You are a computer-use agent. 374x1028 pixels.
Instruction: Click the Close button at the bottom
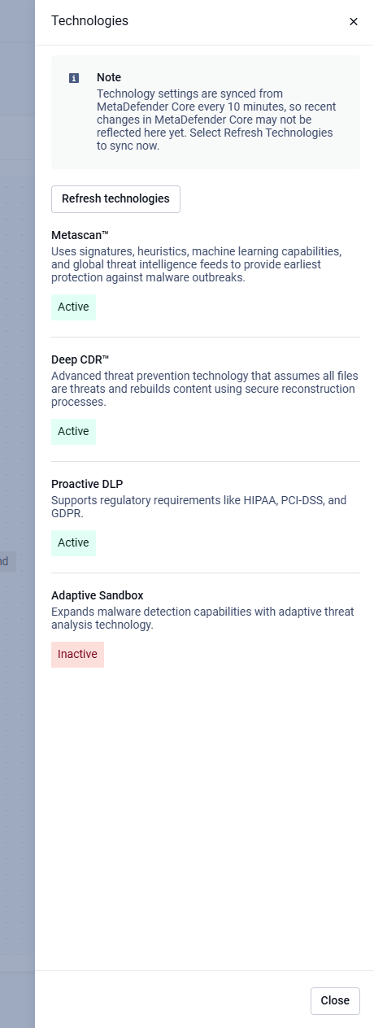click(x=335, y=1000)
